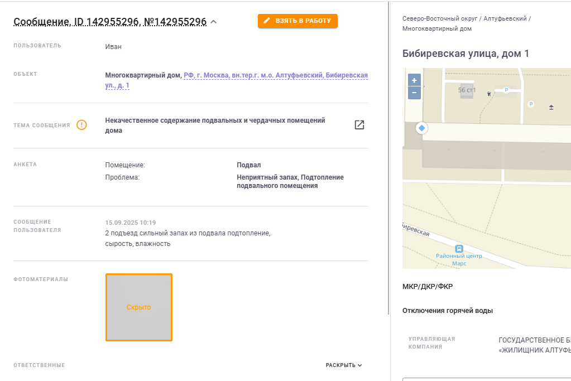571x381 pixels.
Task: Select Алтуфьевский breadcrumb item
Action: click(x=505, y=18)
